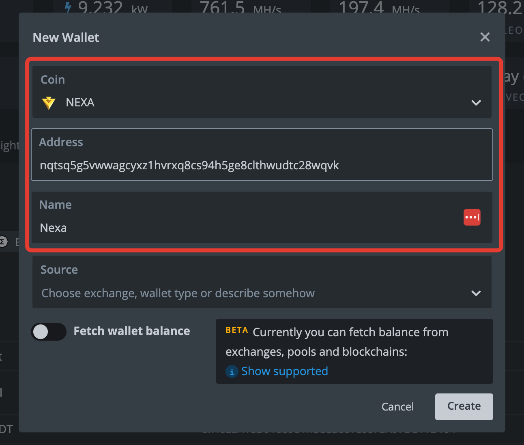524x445 pixels.
Task: Click the Name field value Nexa
Action: pyautogui.click(x=53, y=228)
